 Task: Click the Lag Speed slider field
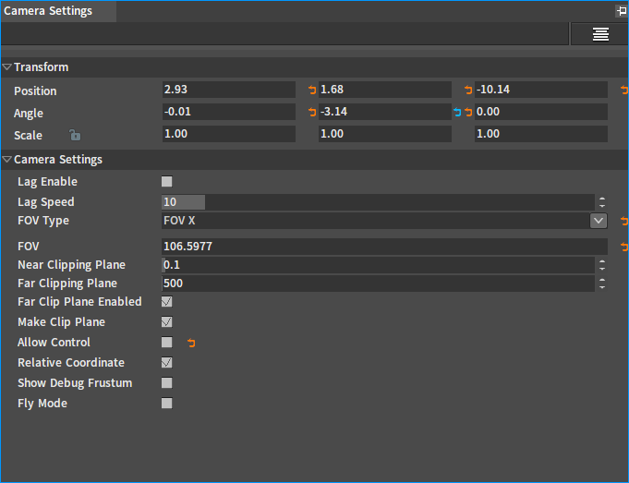point(378,201)
